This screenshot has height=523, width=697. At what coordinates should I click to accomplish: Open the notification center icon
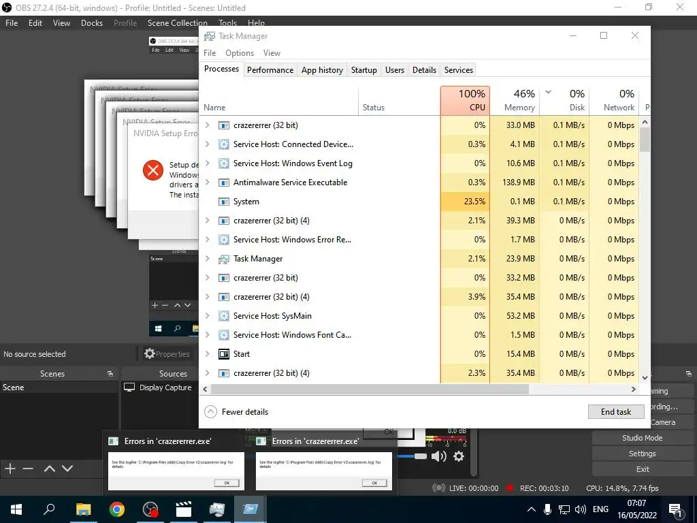pos(675,510)
